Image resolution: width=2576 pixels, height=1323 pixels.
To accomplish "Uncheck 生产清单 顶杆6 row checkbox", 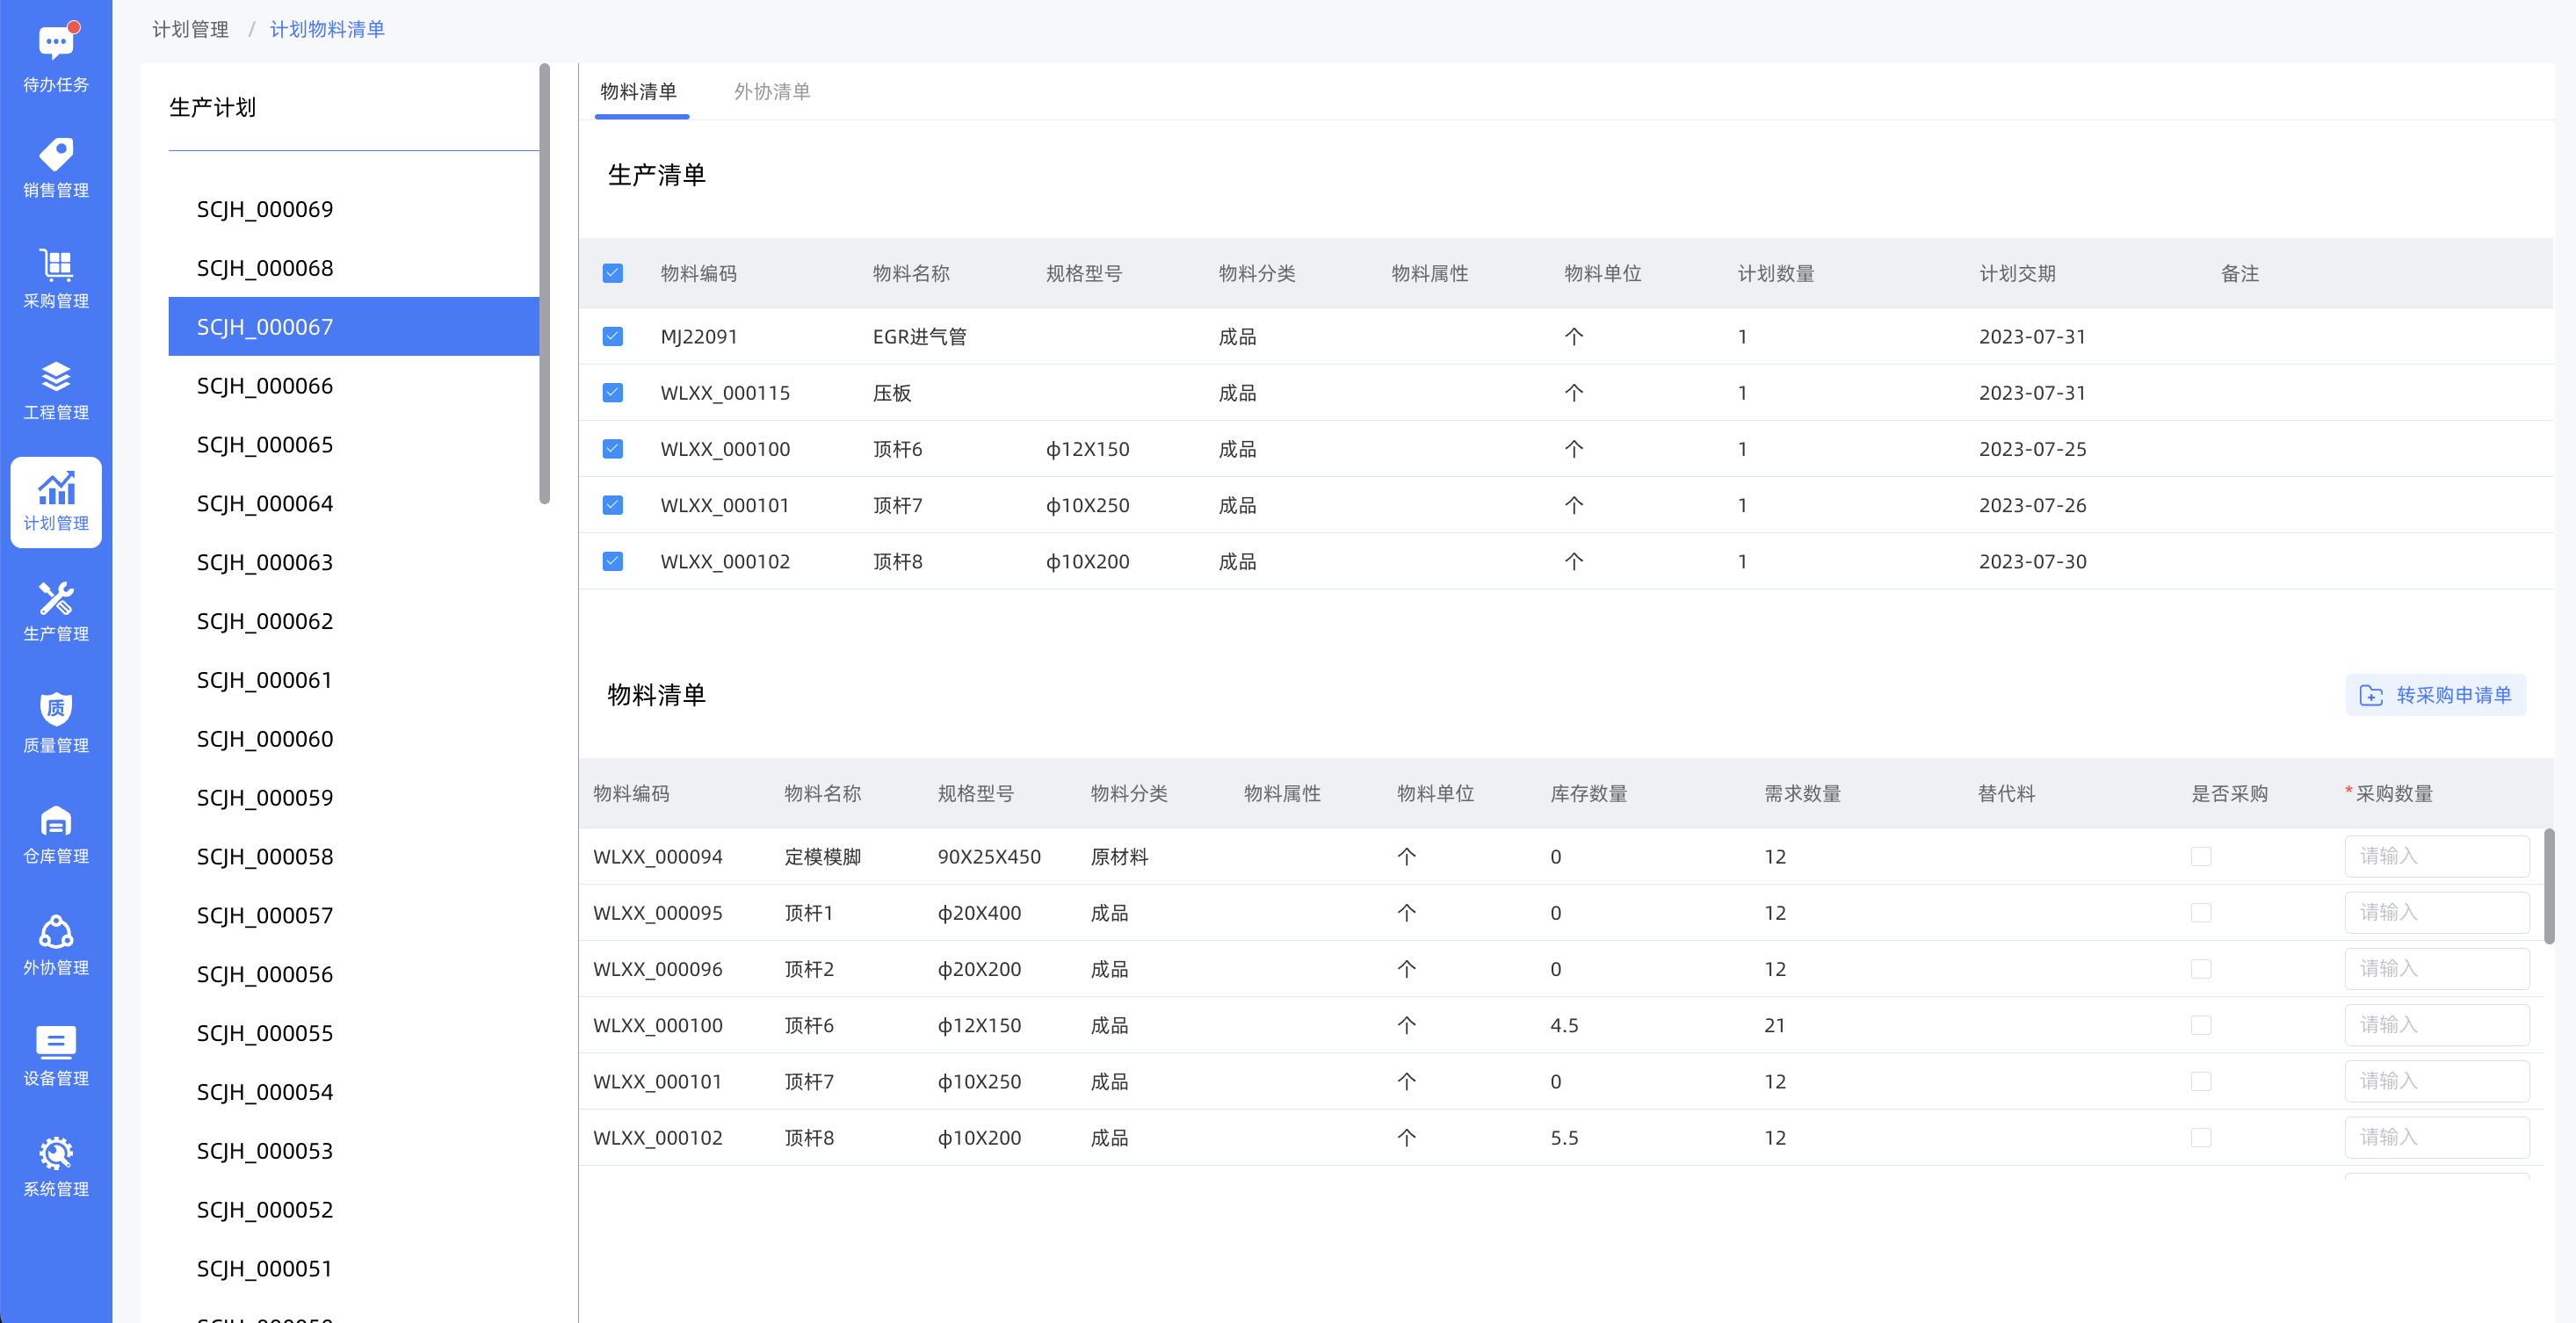I will [x=613, y=448].
